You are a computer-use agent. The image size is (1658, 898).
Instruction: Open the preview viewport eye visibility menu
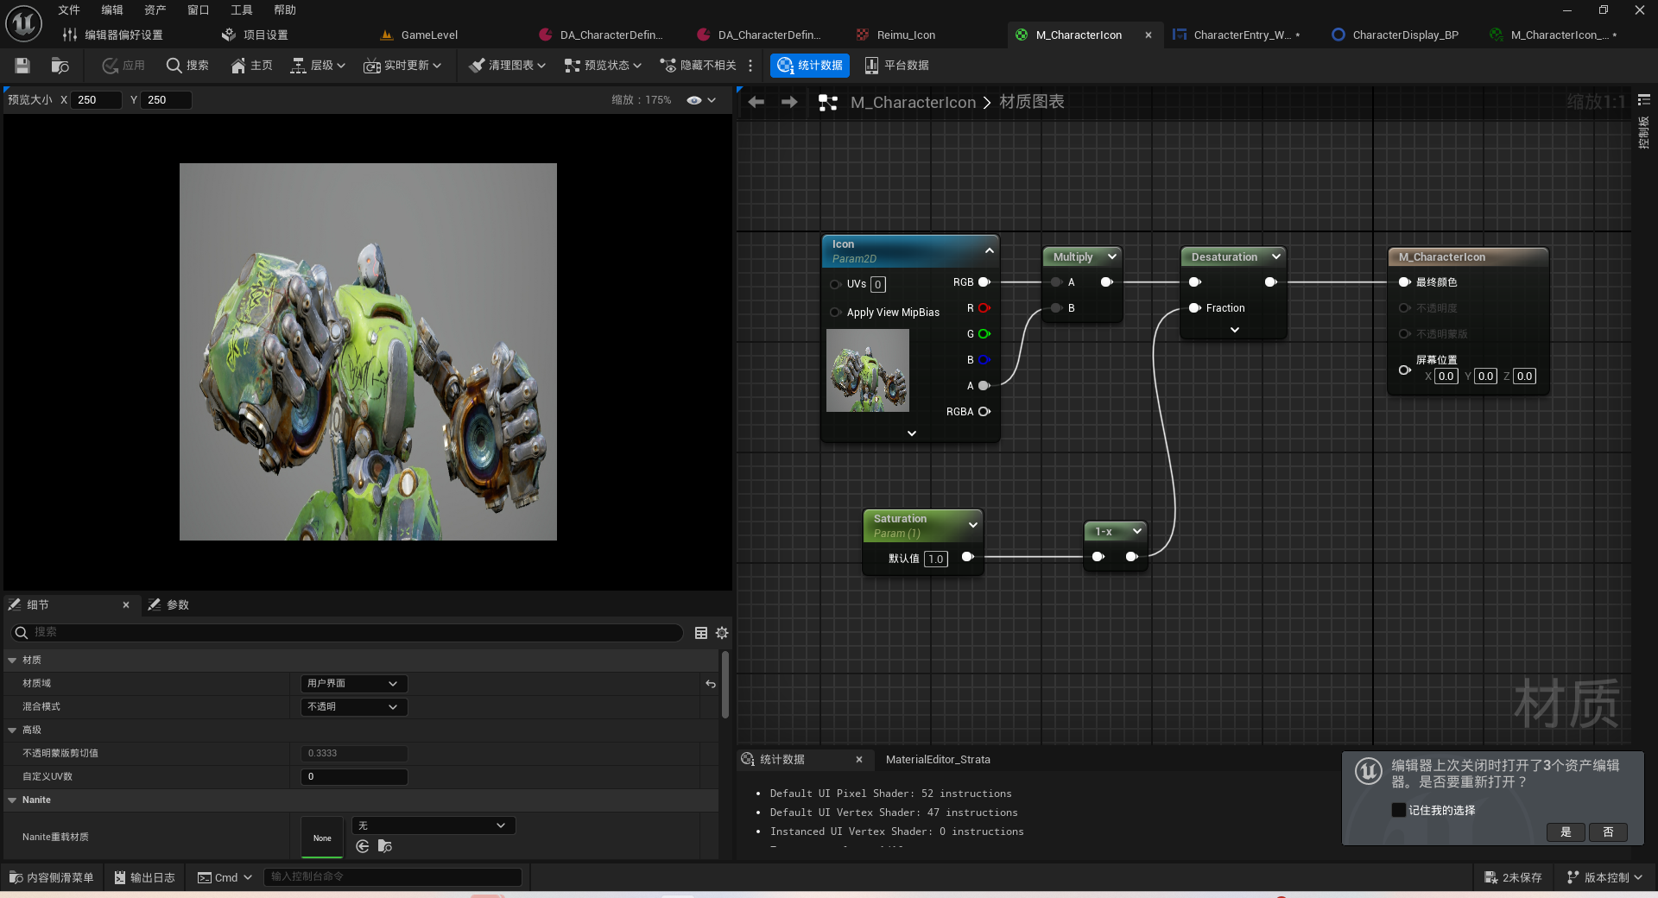pos(701,100)
